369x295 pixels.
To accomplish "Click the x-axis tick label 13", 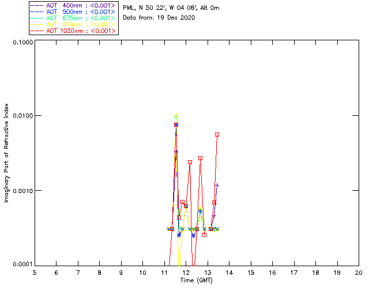I will (x=208, y=273).
